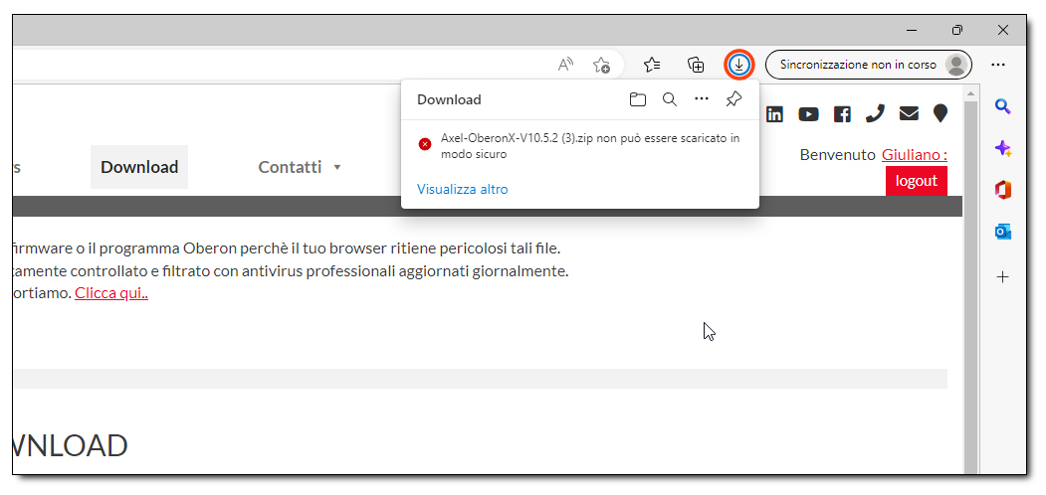Click Visualizza altro link
Viewport: 1046px width, 495px height.
(463, 189)
